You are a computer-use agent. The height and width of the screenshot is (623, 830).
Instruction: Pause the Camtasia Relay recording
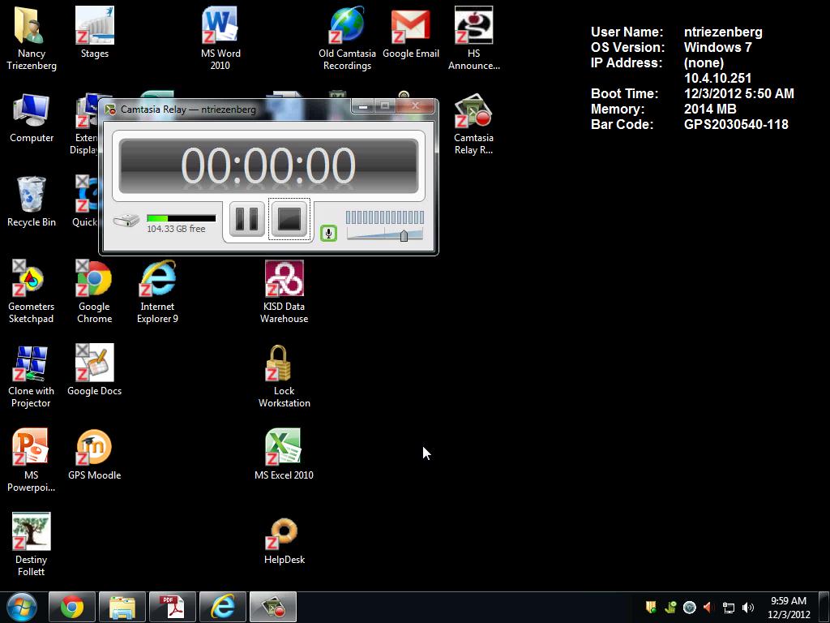coord(246,219)
